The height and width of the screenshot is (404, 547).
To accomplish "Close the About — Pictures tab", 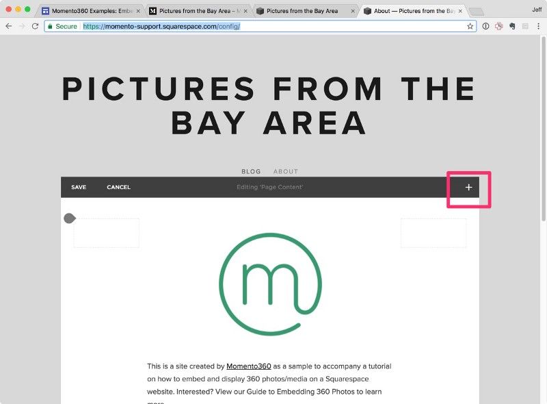I will (x=460, y=11).
